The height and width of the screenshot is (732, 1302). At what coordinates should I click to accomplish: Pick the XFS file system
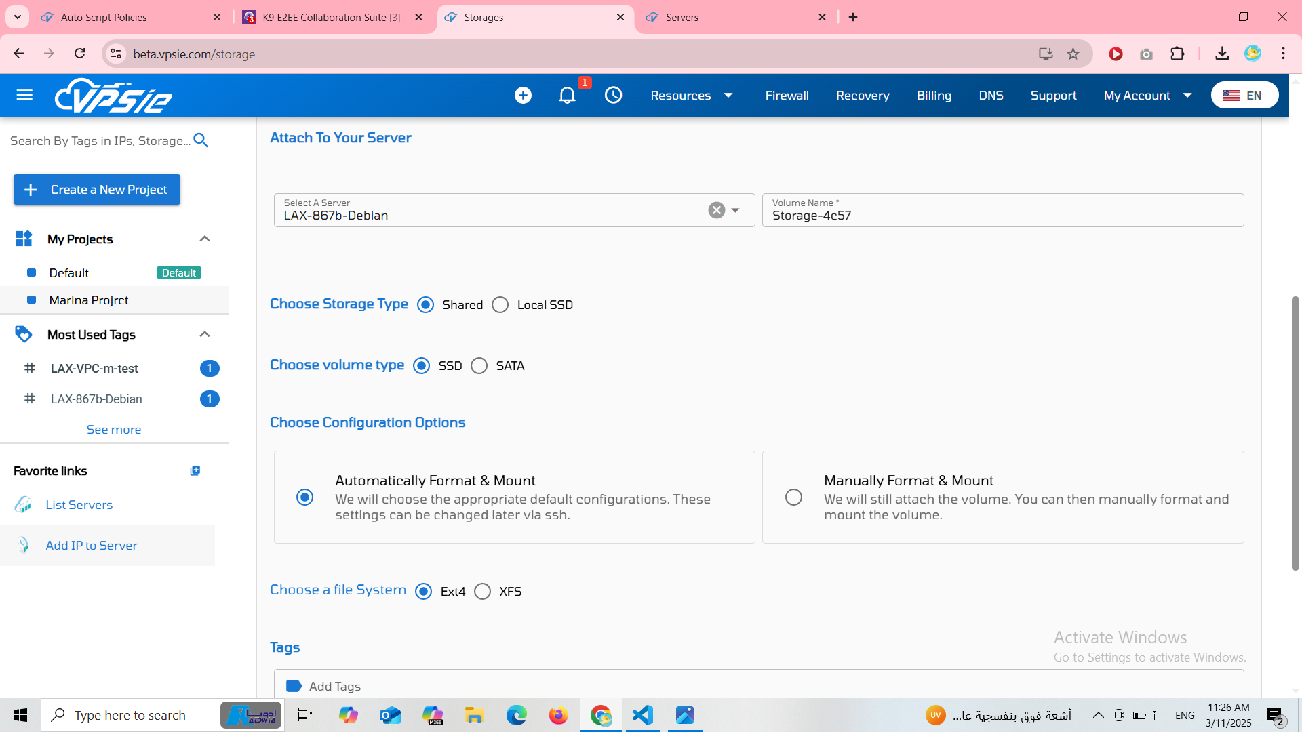[x=483, y=592]
